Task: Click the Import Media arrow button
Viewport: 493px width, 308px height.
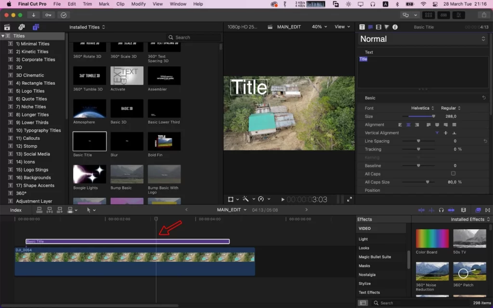Action: coord(33,15)
